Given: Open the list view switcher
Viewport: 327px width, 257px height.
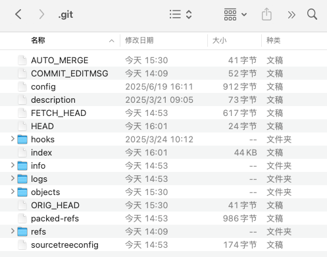Looking at the screenshot, I should [x=181, y=14].
